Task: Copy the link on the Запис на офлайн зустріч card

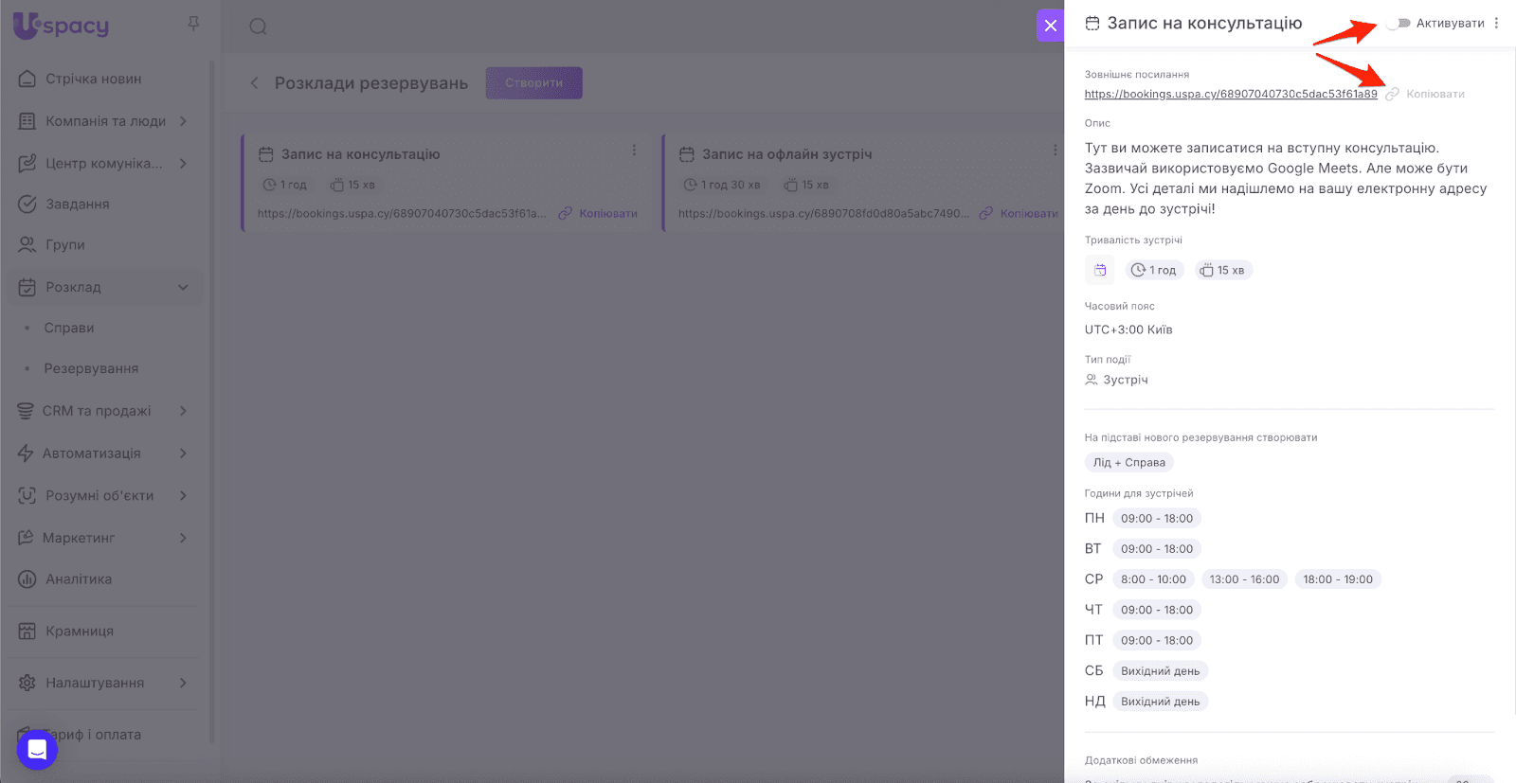Action: pyautogui.click(x=1020, y=214)
